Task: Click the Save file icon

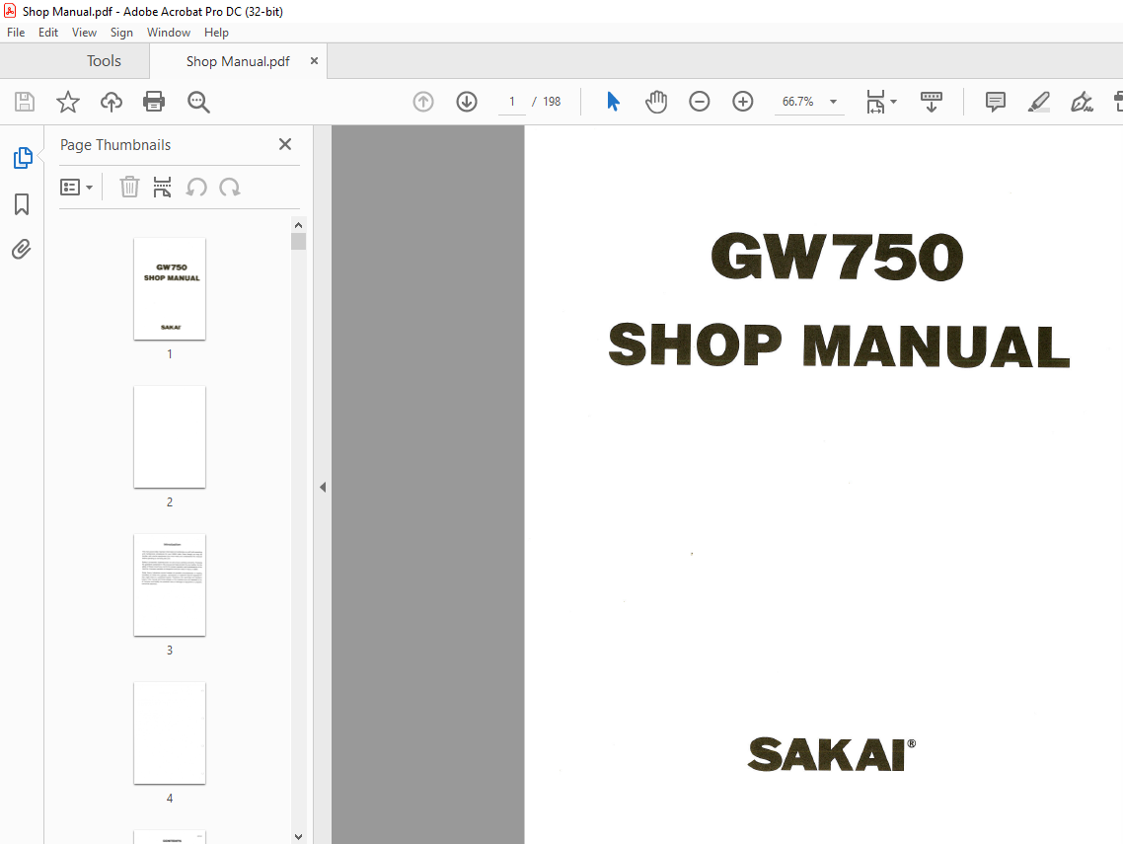Action: [x=25, y=102]
